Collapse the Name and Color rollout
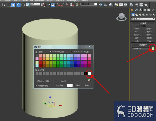Screen dimensions: 156x121 tap(143, 45)
